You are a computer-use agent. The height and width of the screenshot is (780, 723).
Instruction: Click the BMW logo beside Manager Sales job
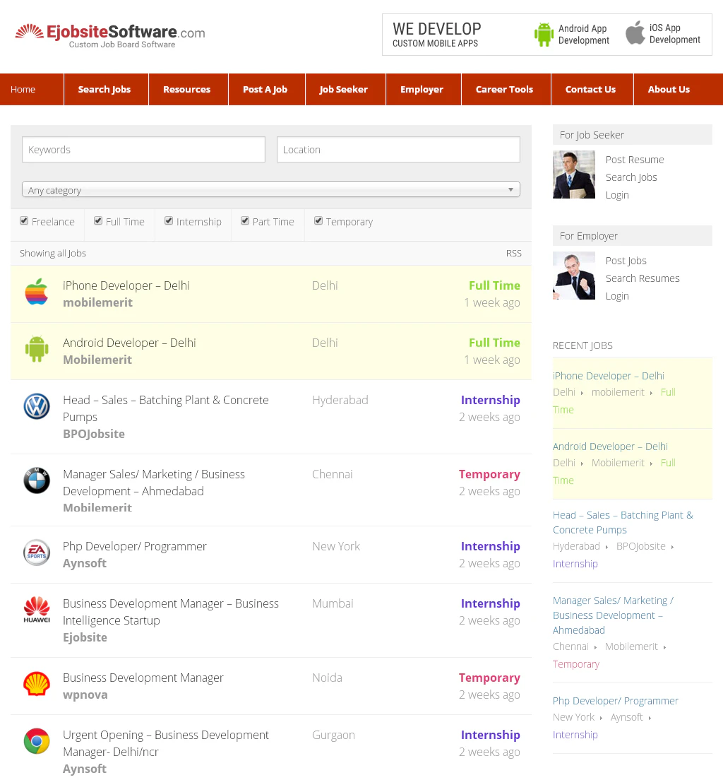tap(37, 480)
